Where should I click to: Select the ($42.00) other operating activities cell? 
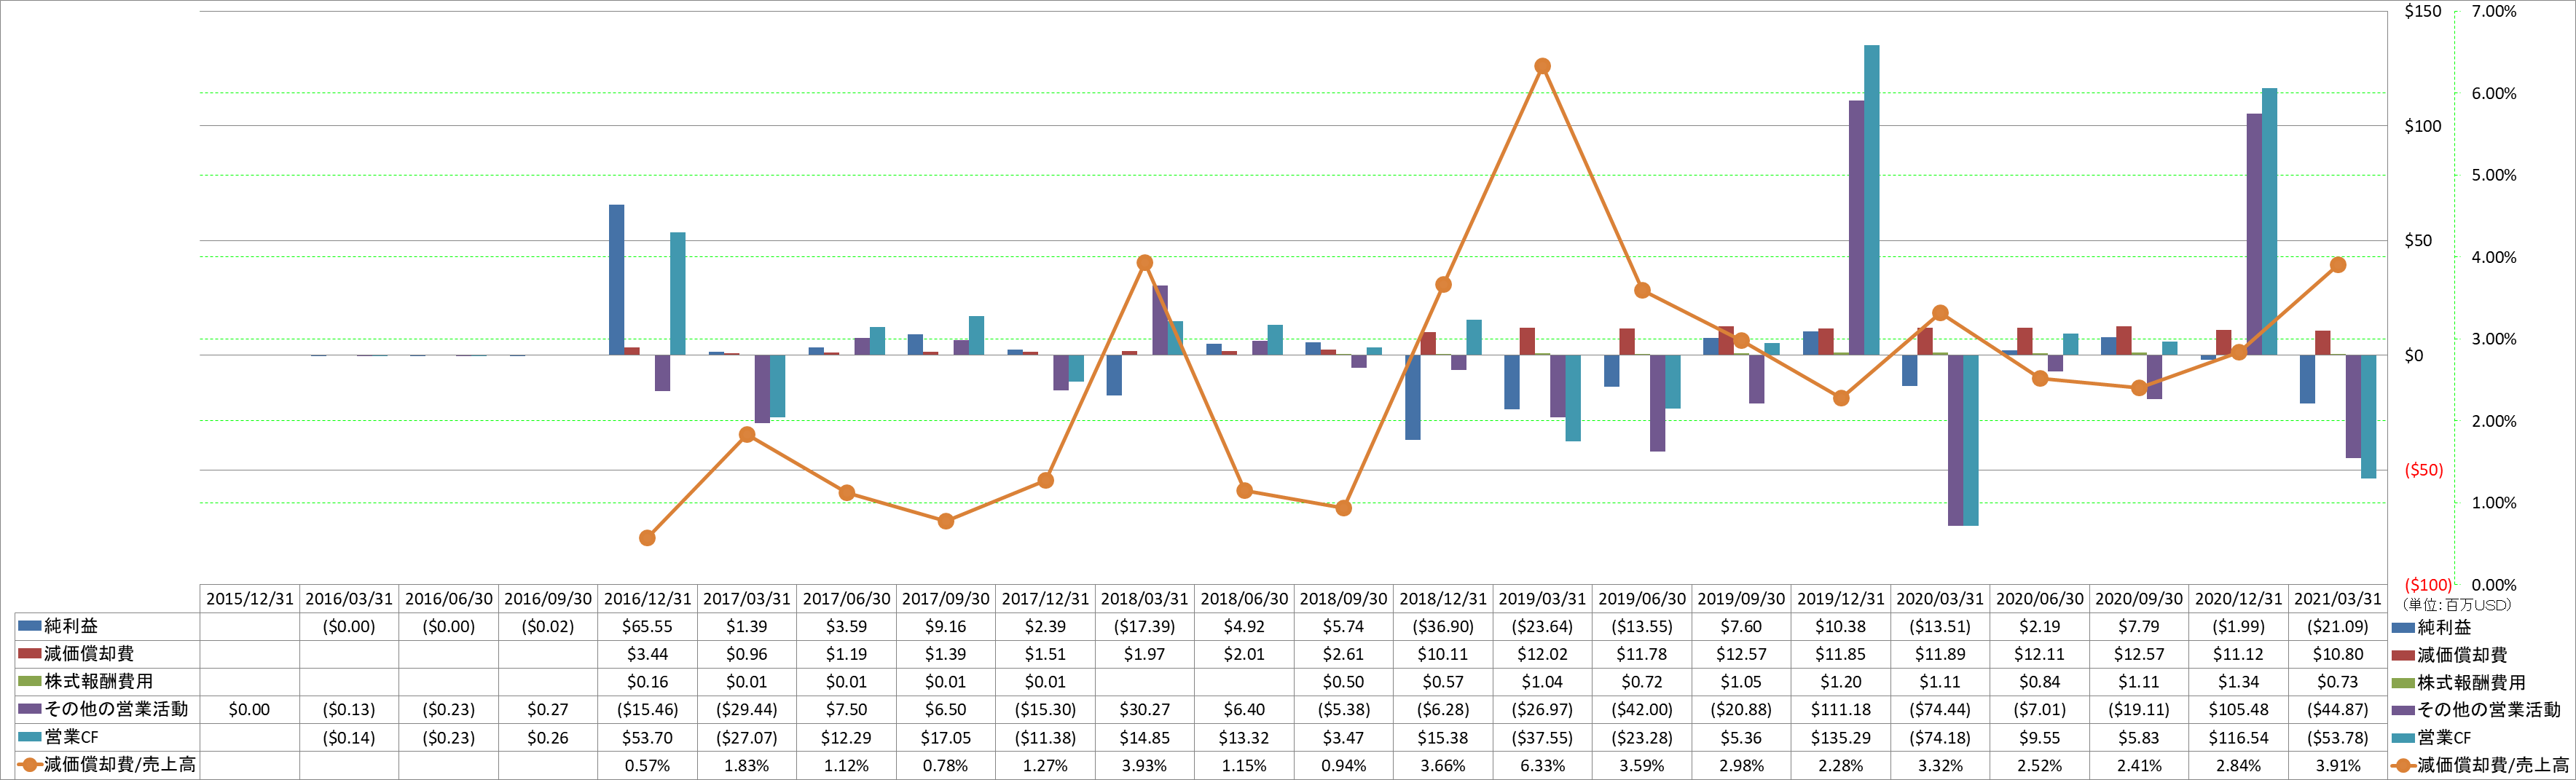click(1642, 709)
